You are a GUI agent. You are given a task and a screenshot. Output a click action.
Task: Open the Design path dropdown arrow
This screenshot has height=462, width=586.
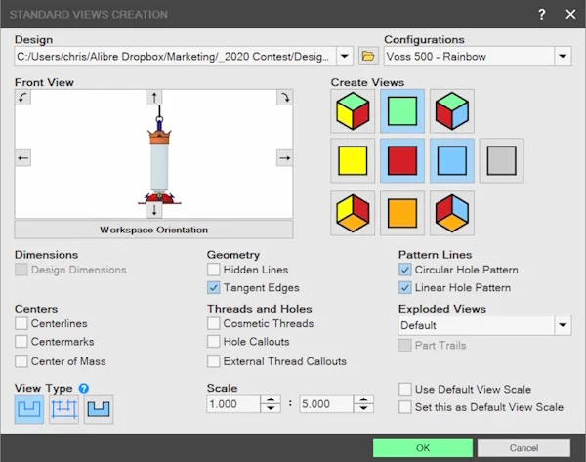click(345, 57)
